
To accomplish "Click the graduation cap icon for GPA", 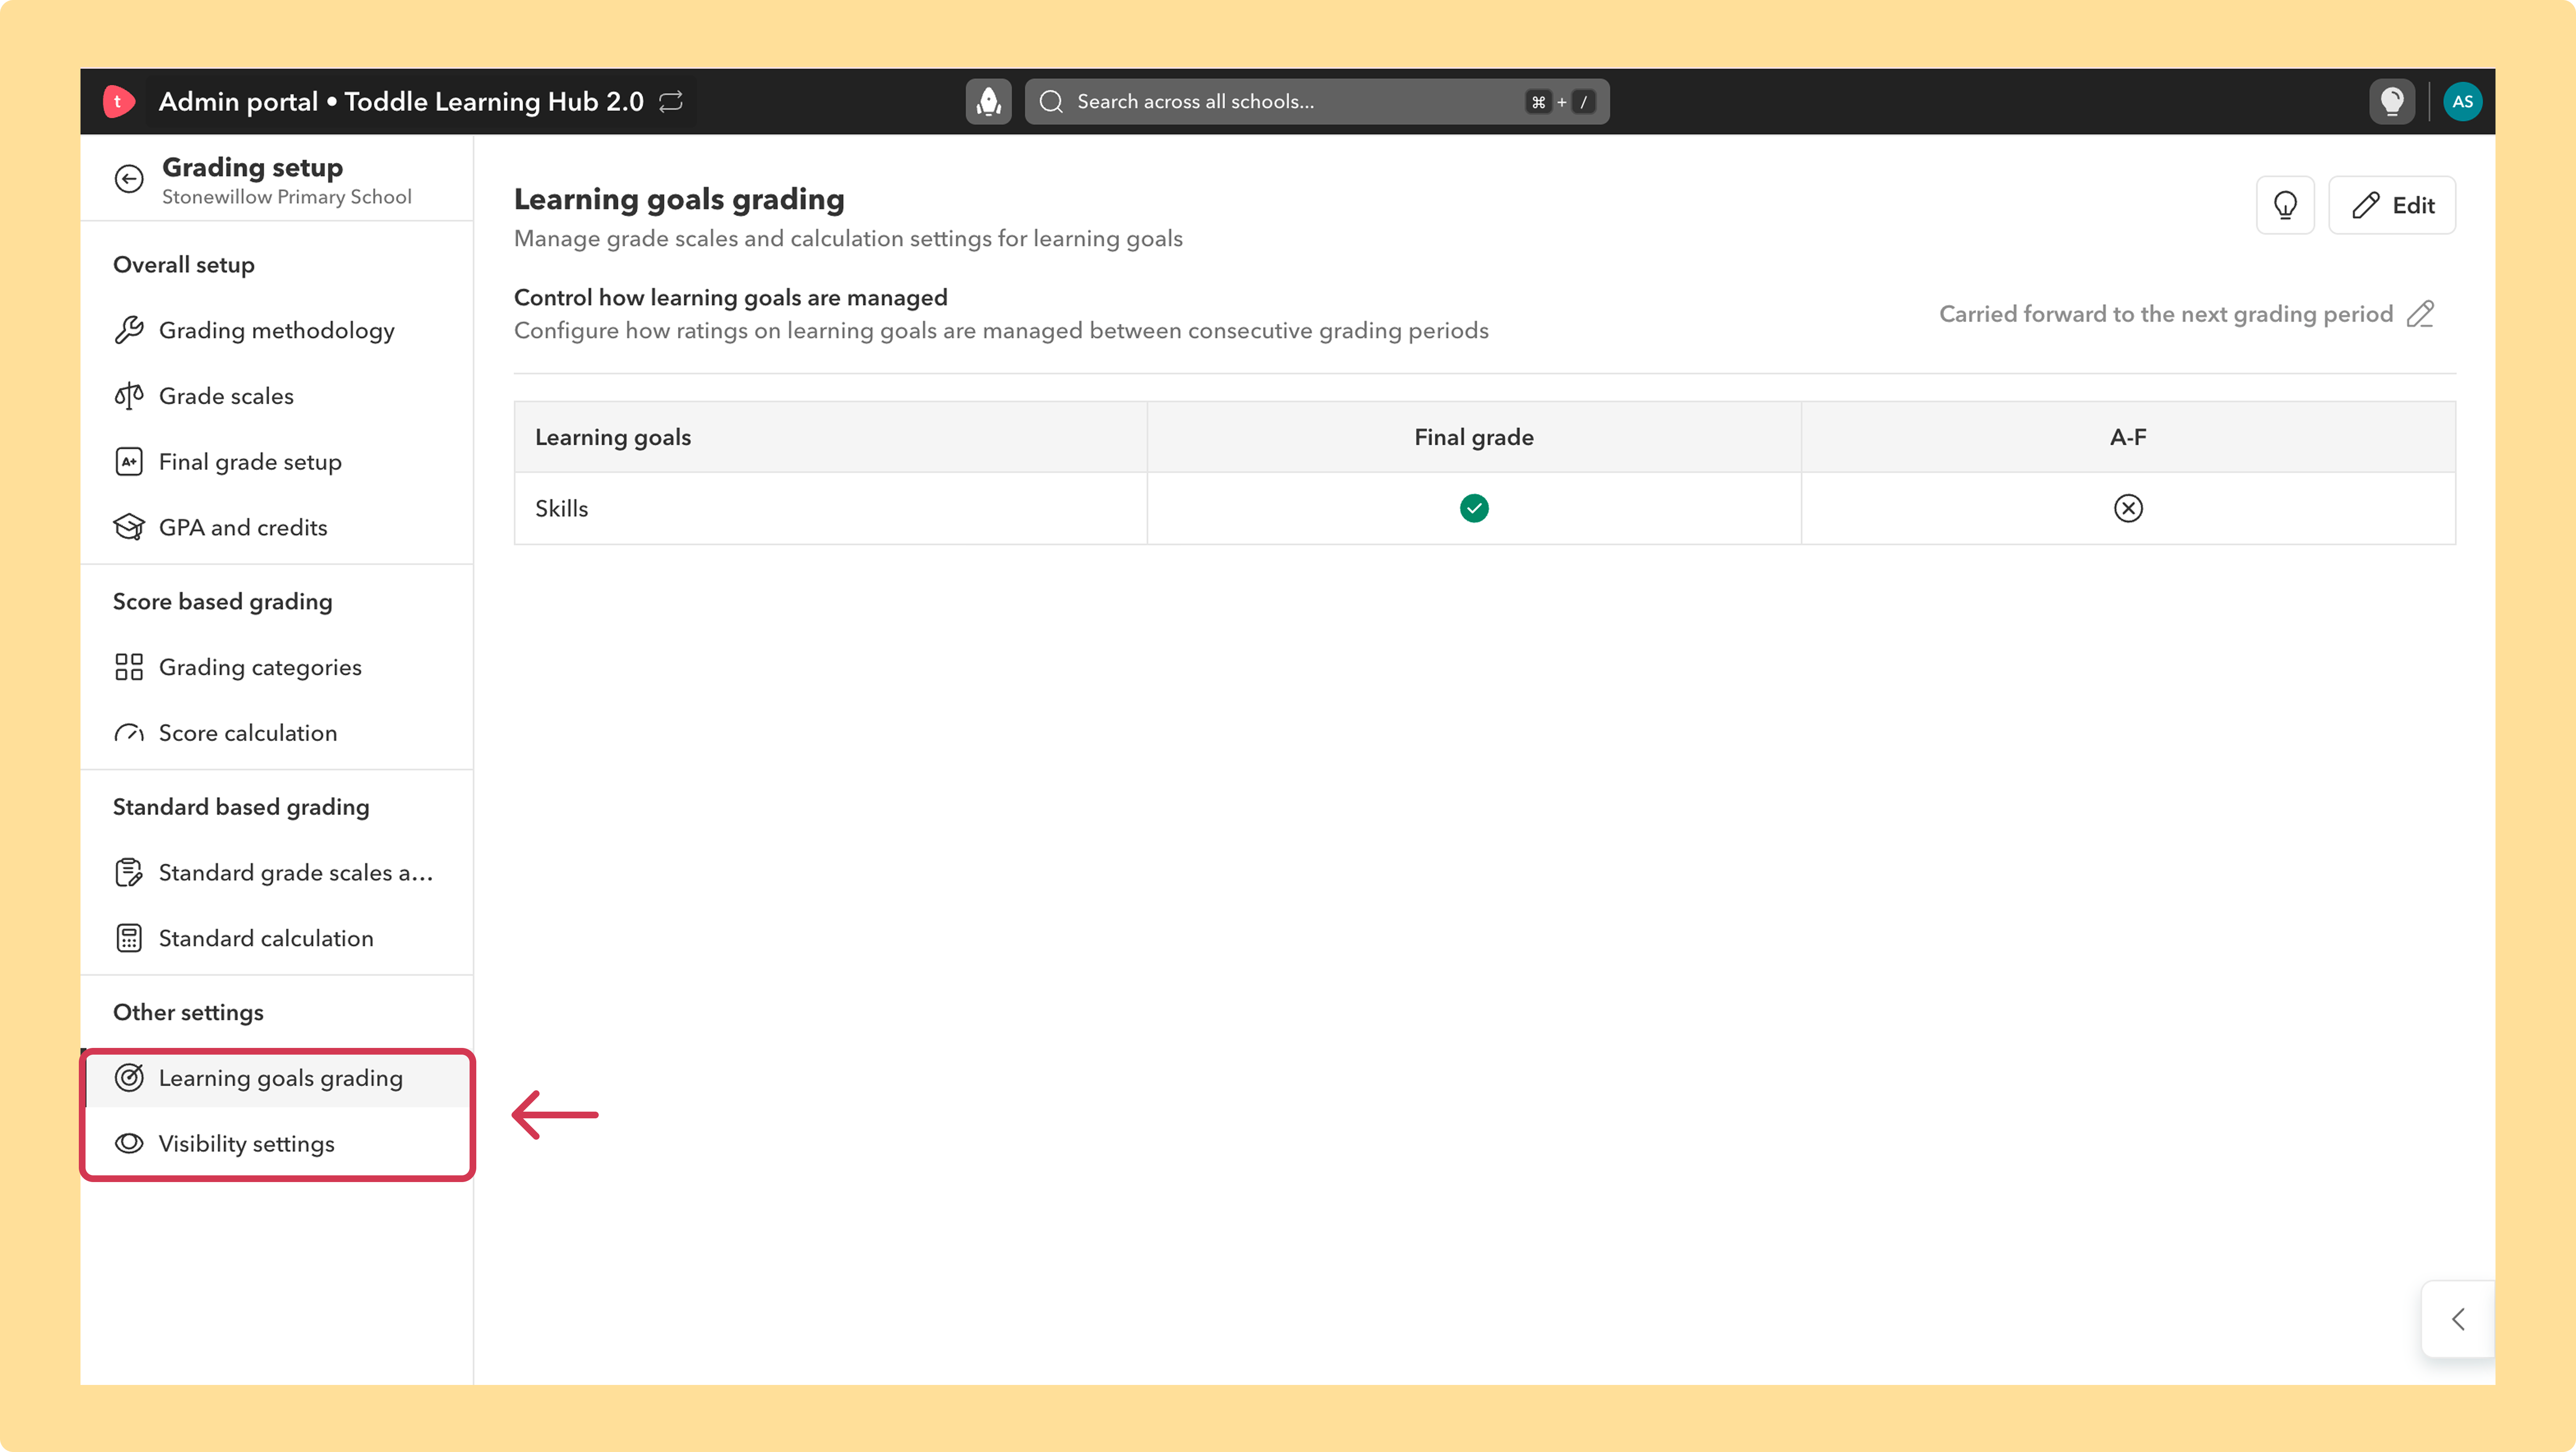I will pos(129,527).
